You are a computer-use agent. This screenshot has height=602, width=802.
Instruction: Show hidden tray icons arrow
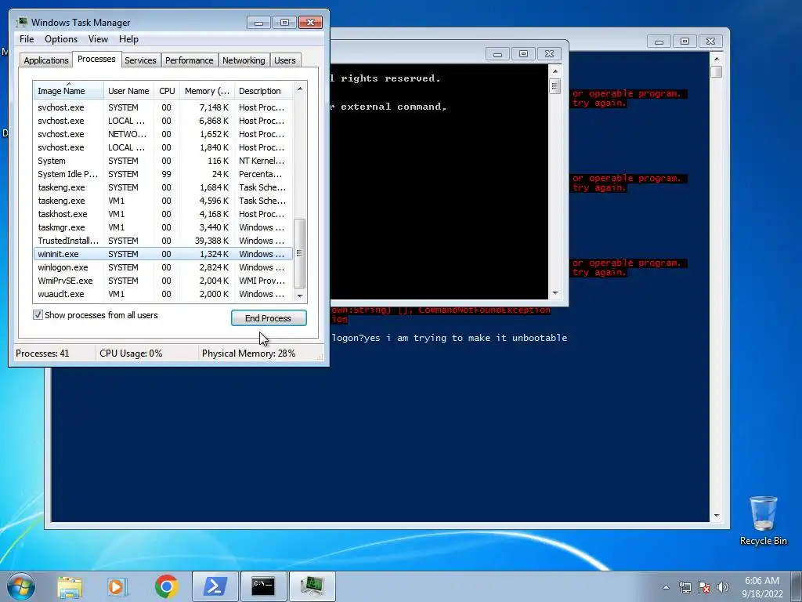pos(666,587)
